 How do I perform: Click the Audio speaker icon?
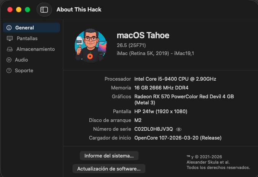[x=9, y=60]
